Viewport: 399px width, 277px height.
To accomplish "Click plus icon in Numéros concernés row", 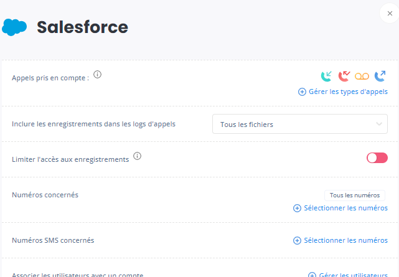I will (x=297, y=209).
